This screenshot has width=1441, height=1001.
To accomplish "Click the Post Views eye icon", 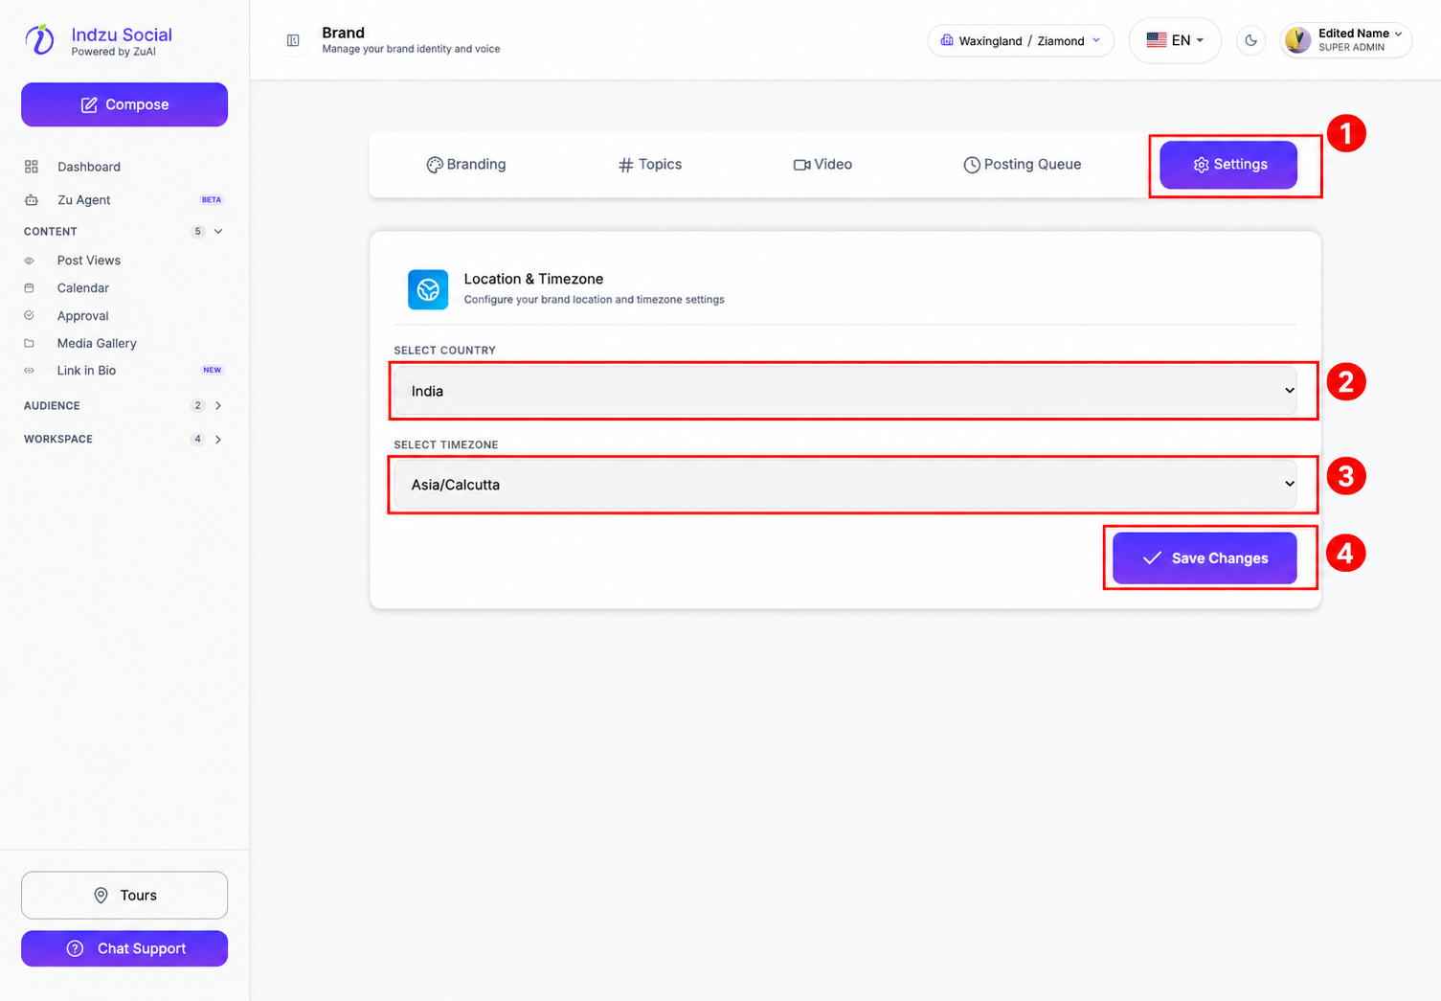I will pos(30,261).
